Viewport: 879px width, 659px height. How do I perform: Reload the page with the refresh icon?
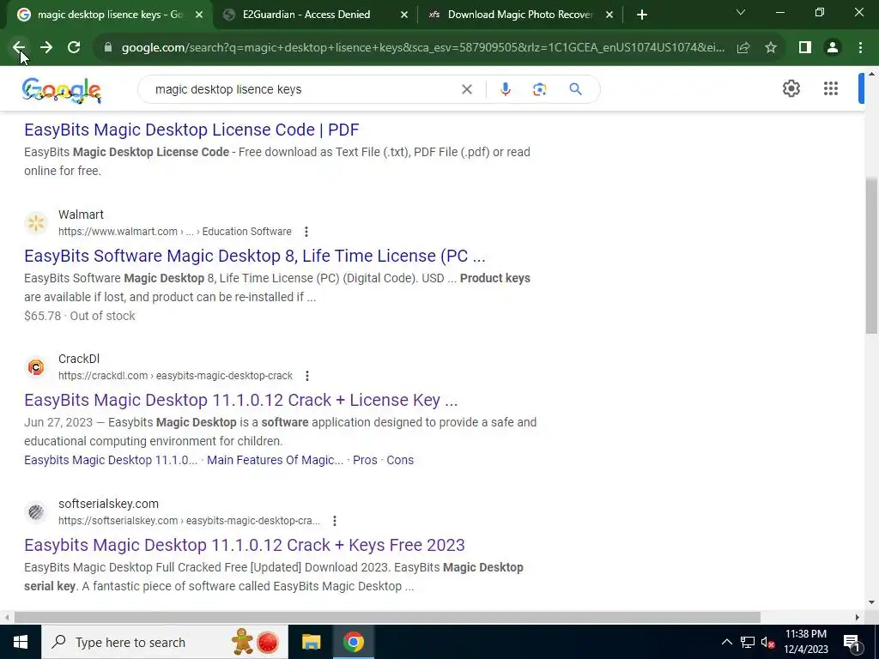74,48
